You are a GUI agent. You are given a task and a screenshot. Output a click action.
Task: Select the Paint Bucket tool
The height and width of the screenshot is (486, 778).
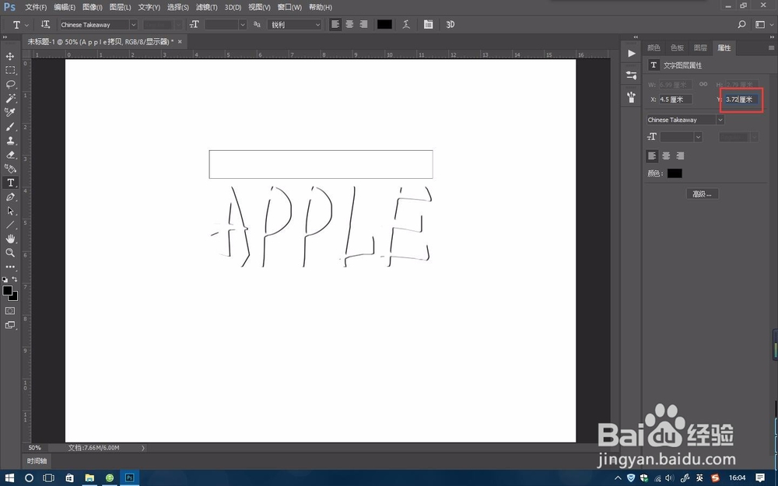[x=10, y=169]
